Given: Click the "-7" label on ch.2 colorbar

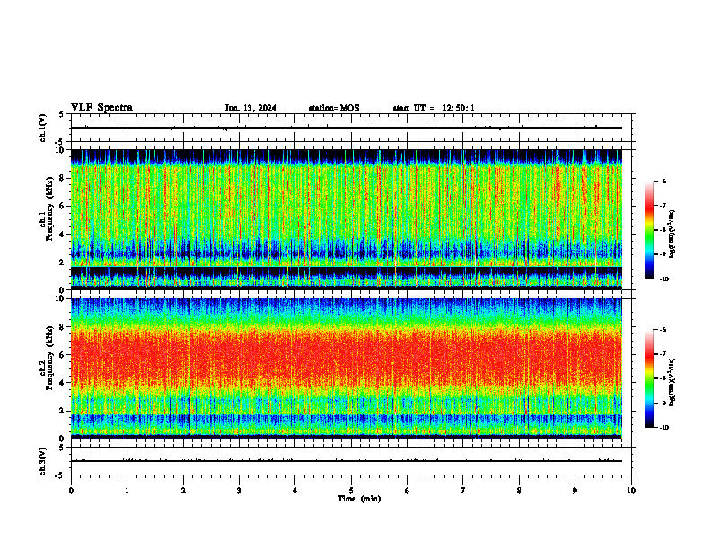Looking at the screenshot, I should pos(663,354).
